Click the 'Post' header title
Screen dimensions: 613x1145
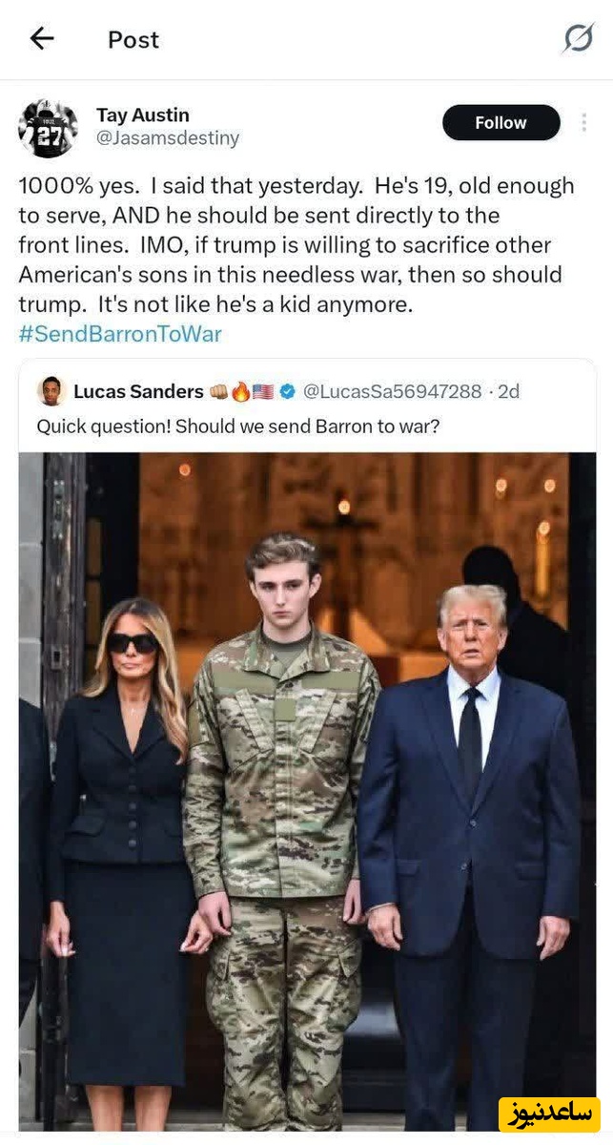click(x=133, y=39)
